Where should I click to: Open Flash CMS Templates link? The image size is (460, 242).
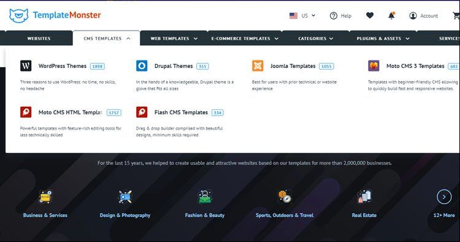tap(181, 112)
